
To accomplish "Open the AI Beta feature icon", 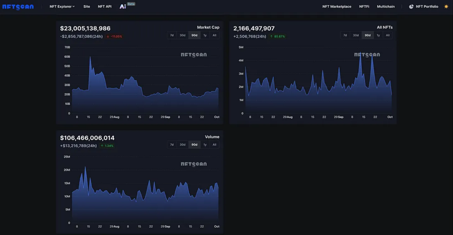I will click(x=123, y=7).
